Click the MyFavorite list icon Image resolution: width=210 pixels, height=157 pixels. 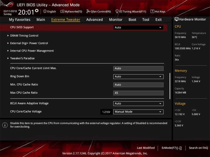(x=62, y=11)
